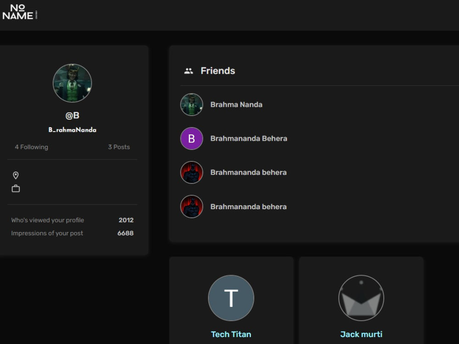
Task: Open the B_rahmaNanda profile name
Action: (x=73, y=130)
